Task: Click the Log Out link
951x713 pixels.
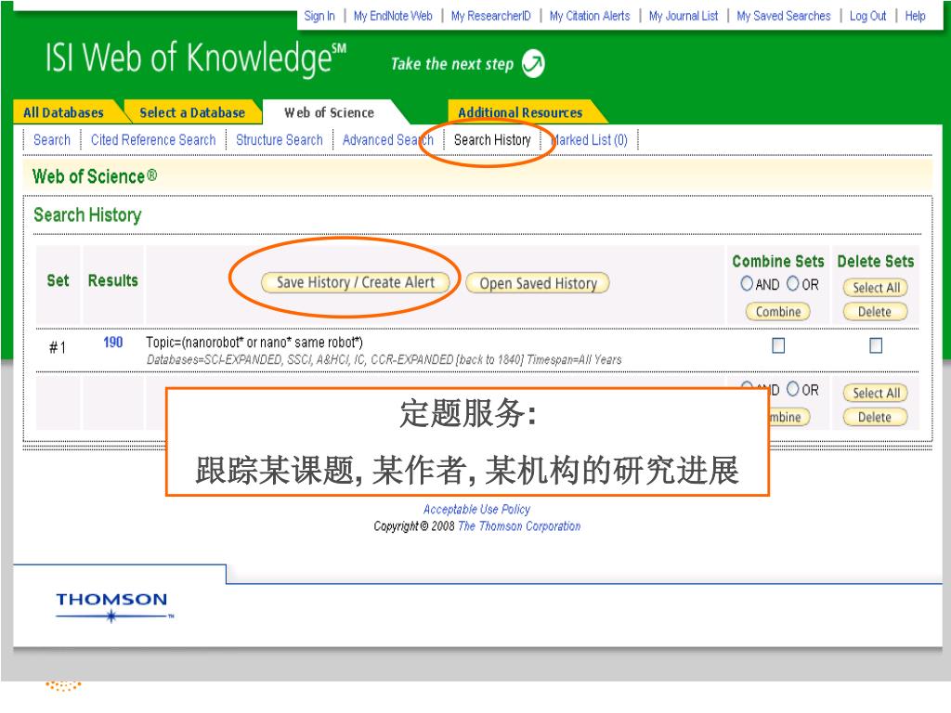Action: tap(867, 16)
